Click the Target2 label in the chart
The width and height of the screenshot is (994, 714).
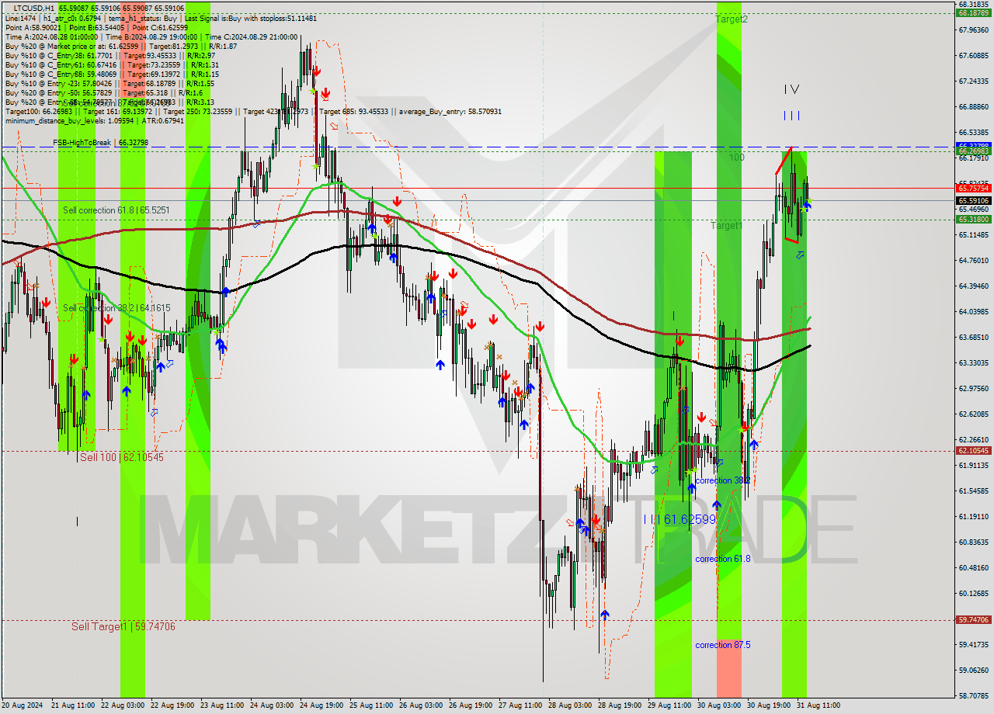(732, 19)
